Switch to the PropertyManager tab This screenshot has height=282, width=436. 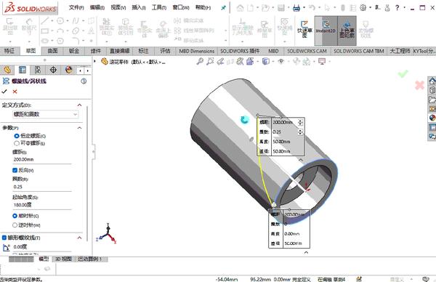coord(23,70)
